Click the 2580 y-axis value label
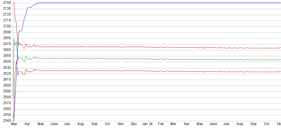The width and height of the screenshot is (281, 128). [7, 97]
